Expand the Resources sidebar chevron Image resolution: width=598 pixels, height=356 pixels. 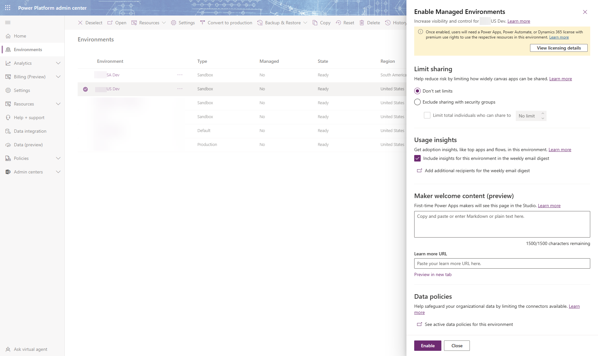58,104
